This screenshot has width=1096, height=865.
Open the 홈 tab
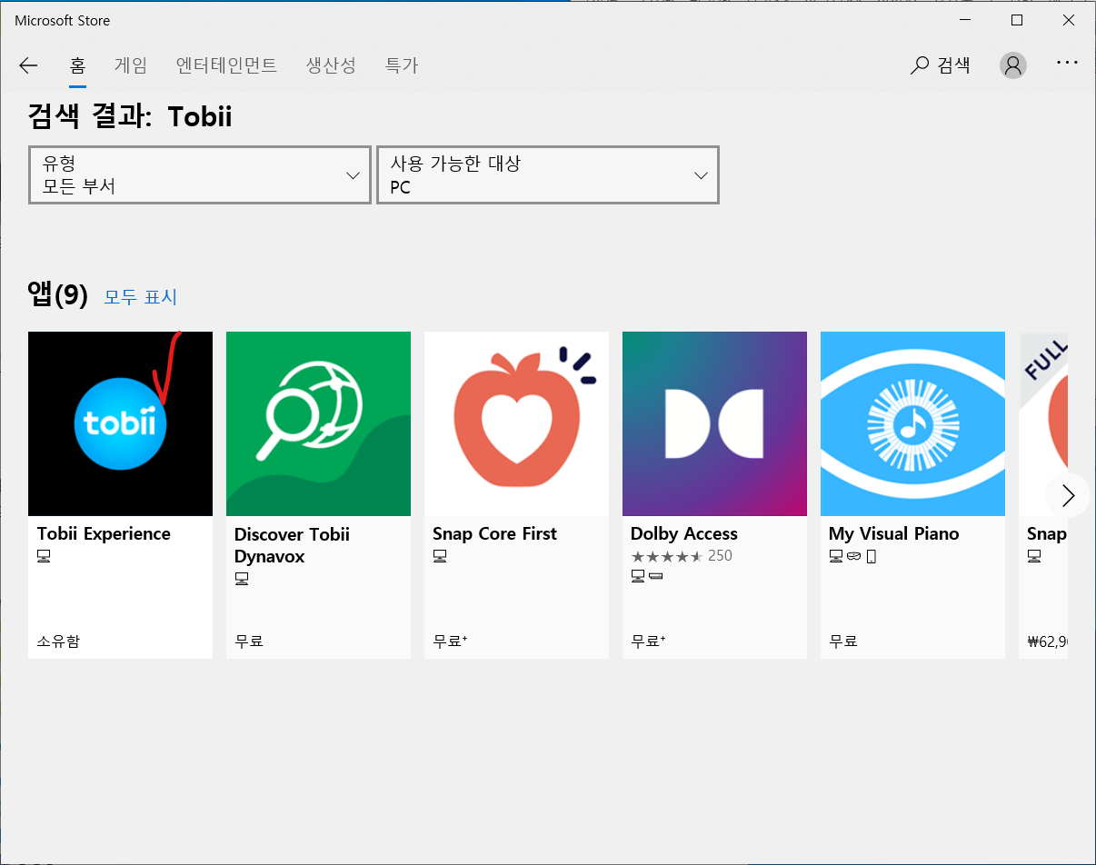click(77, 65)
